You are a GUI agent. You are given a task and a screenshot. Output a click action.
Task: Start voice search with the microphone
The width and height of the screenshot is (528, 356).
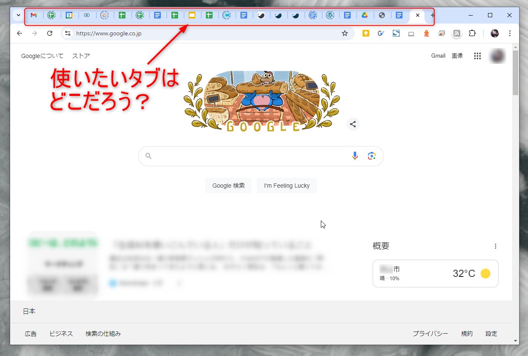pos(355,156)
